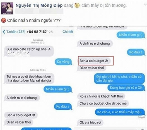Viewport: 147px width, 130px height.
Task: Open the Nguyễn Thị Mông Điệp profile link
Action: tap(39, 5)
